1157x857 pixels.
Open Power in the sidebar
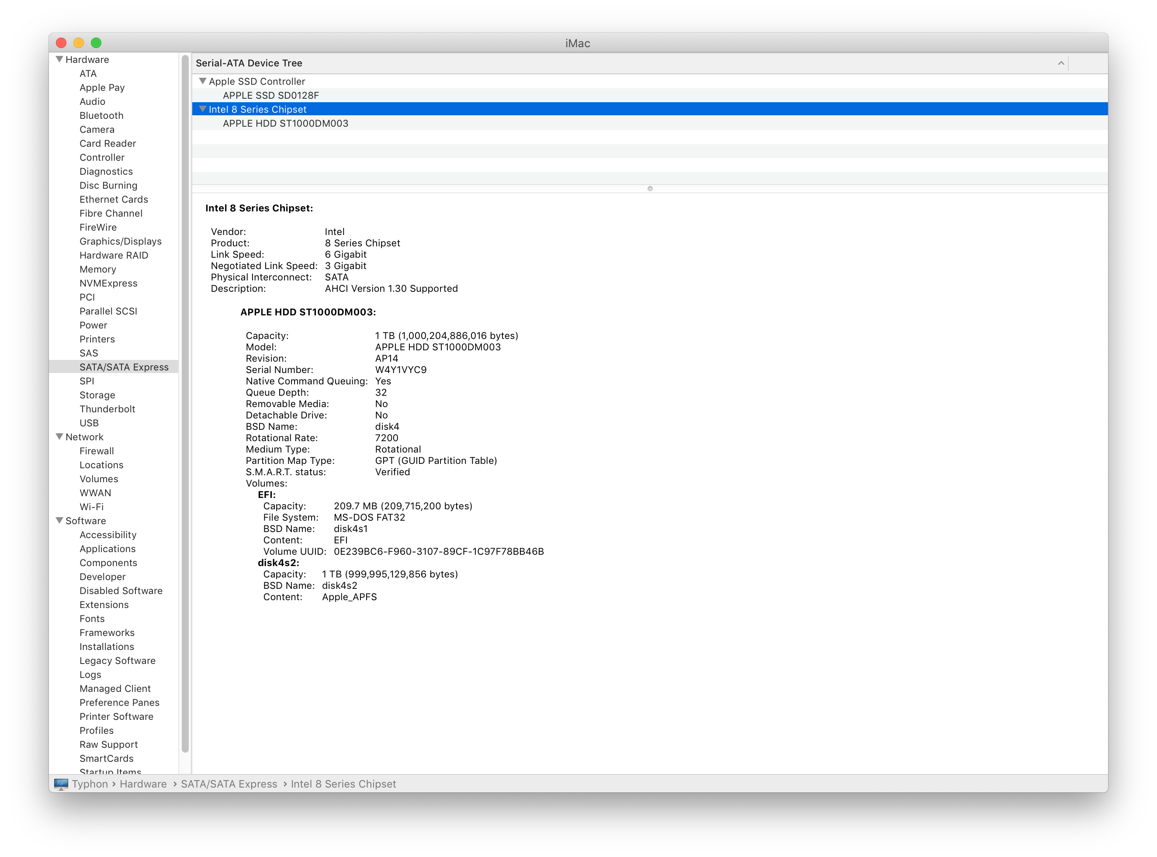point(93,326)
